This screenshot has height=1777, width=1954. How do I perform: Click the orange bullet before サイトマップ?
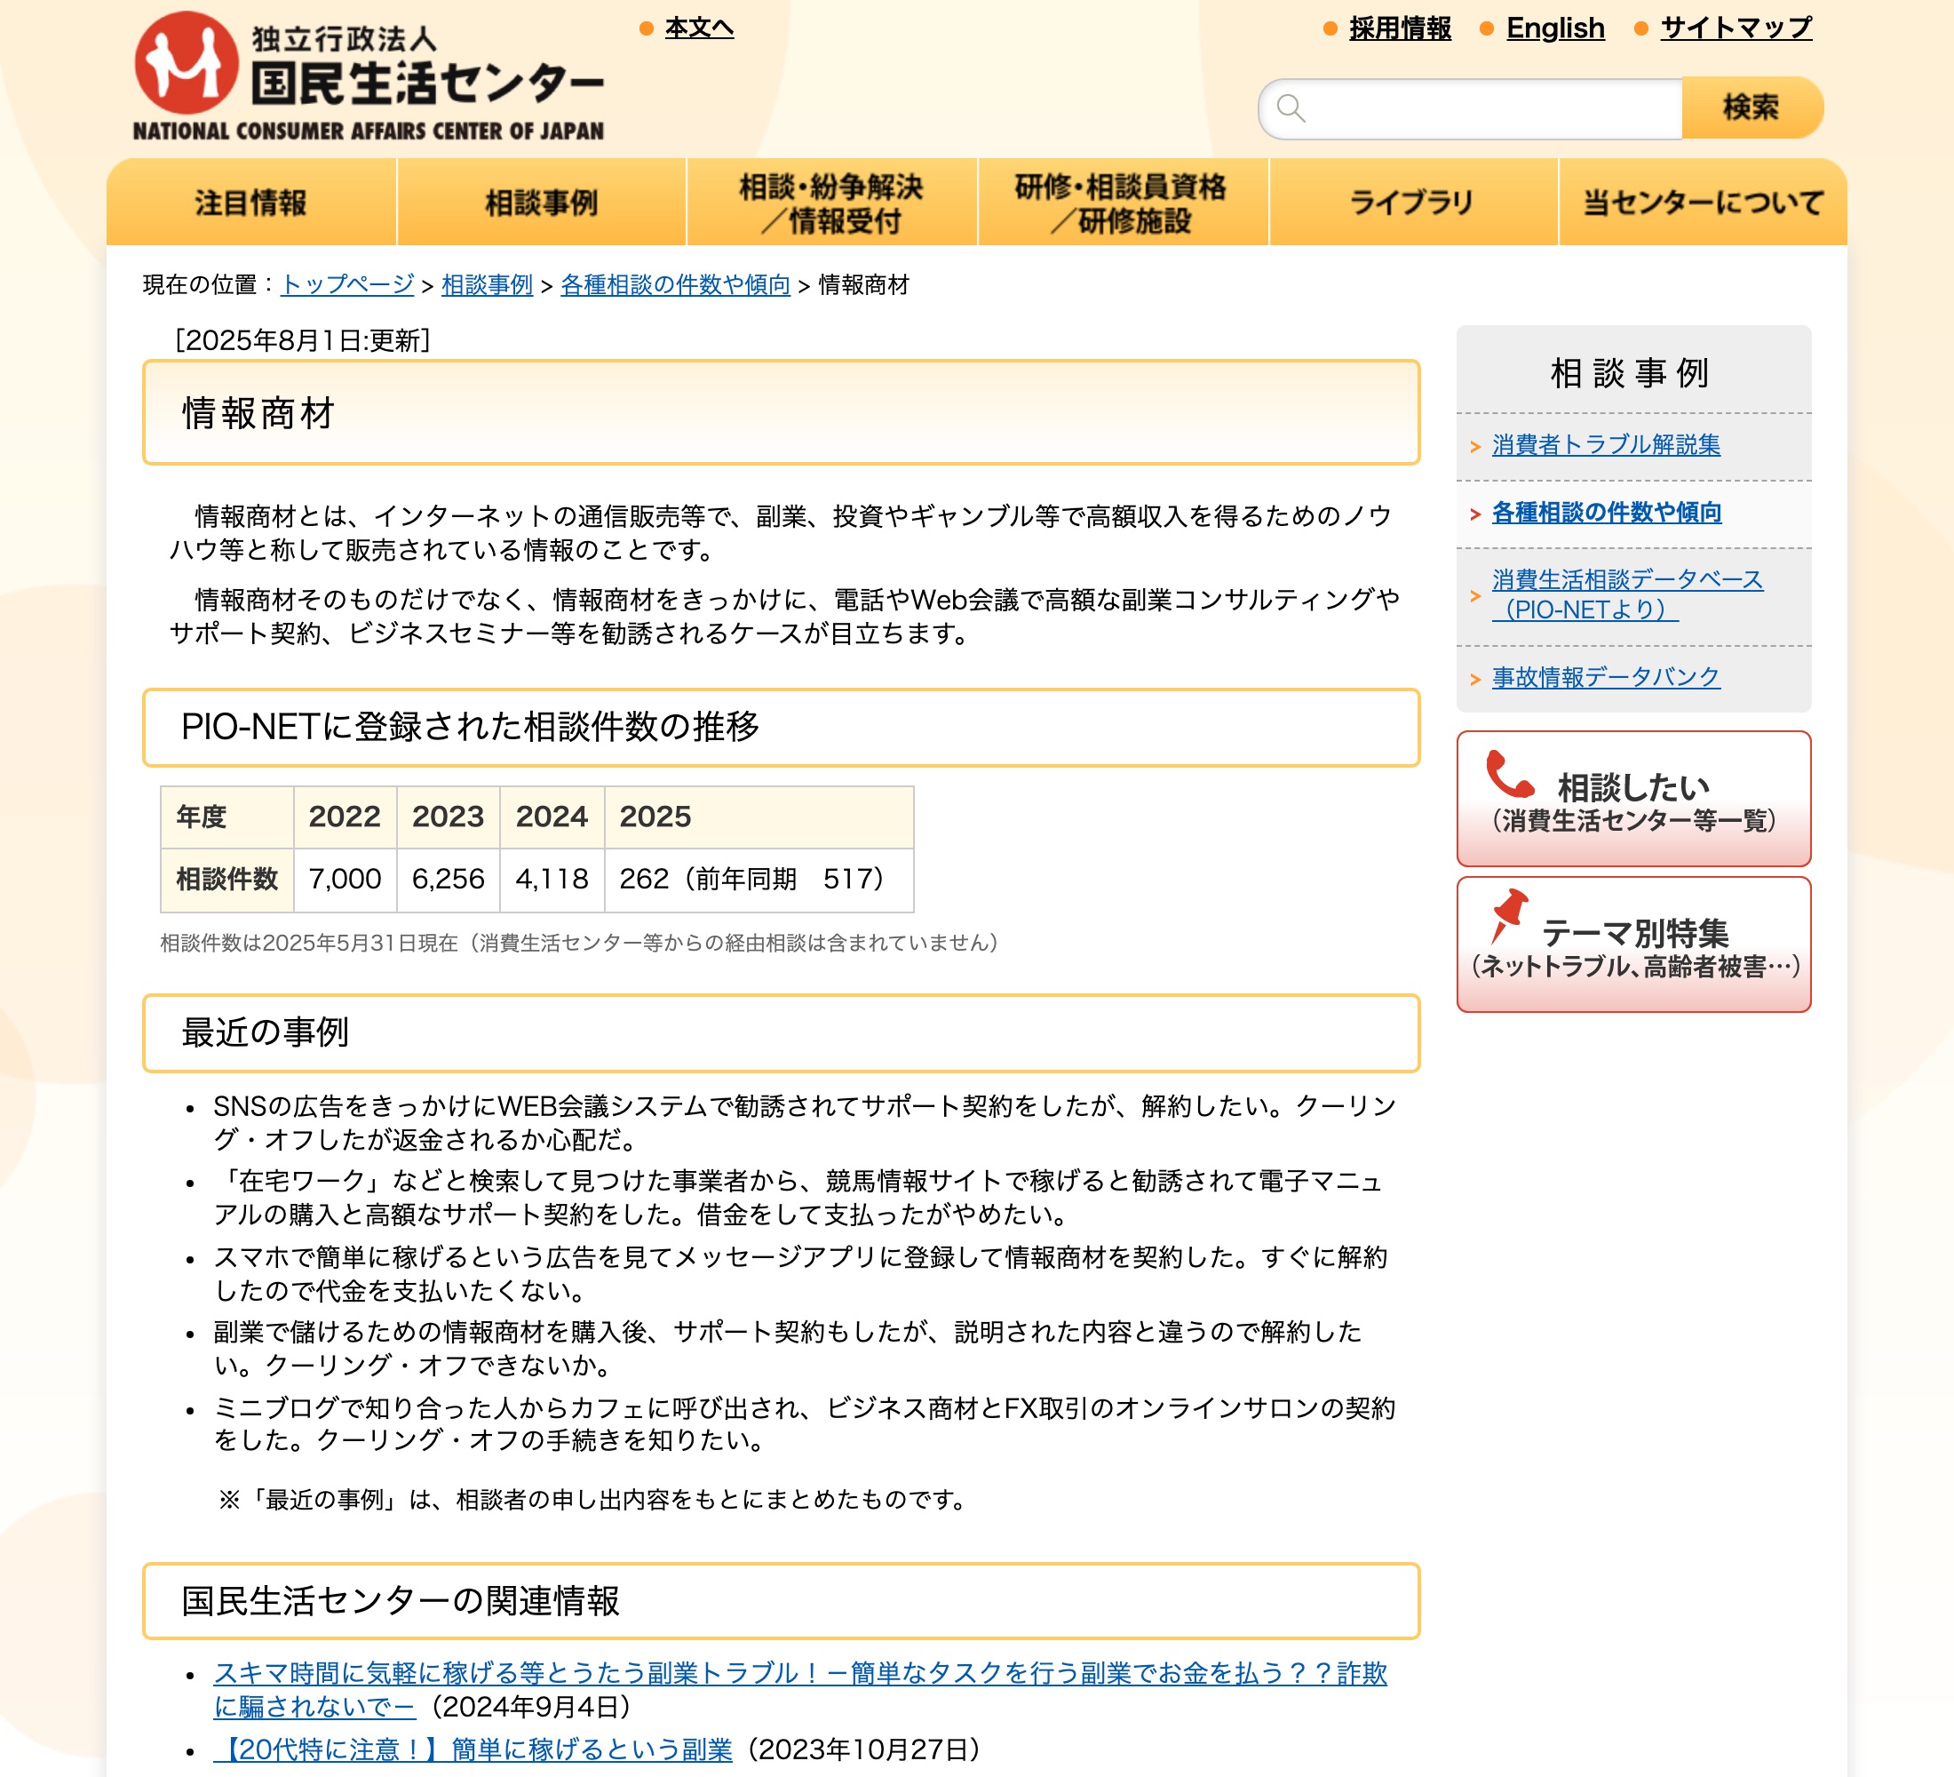click(1641, 29)
